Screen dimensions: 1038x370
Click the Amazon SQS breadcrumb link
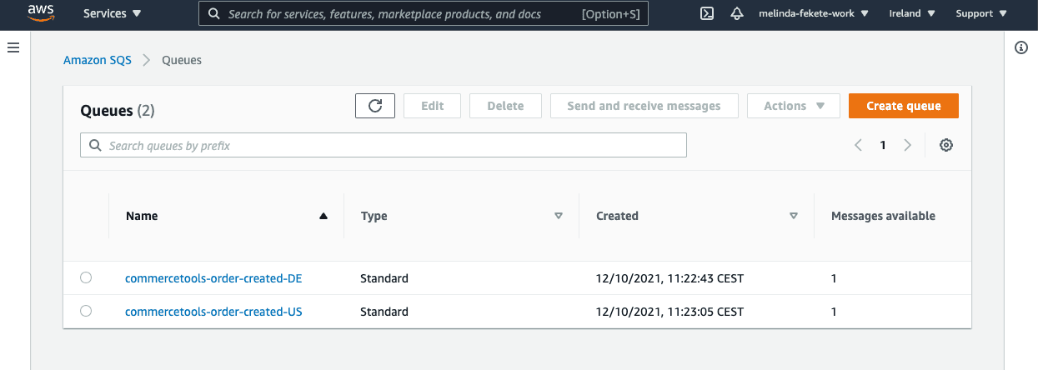(x=98, y=60)
